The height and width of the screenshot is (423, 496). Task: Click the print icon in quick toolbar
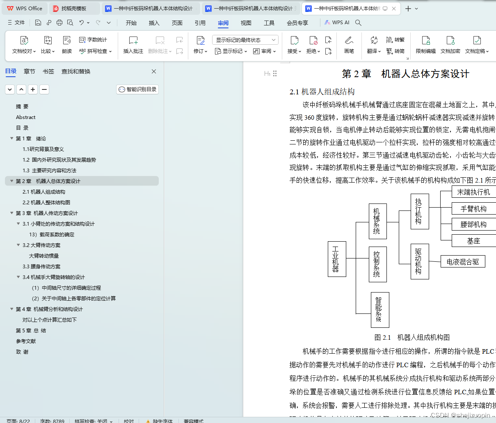coord(59,23)
